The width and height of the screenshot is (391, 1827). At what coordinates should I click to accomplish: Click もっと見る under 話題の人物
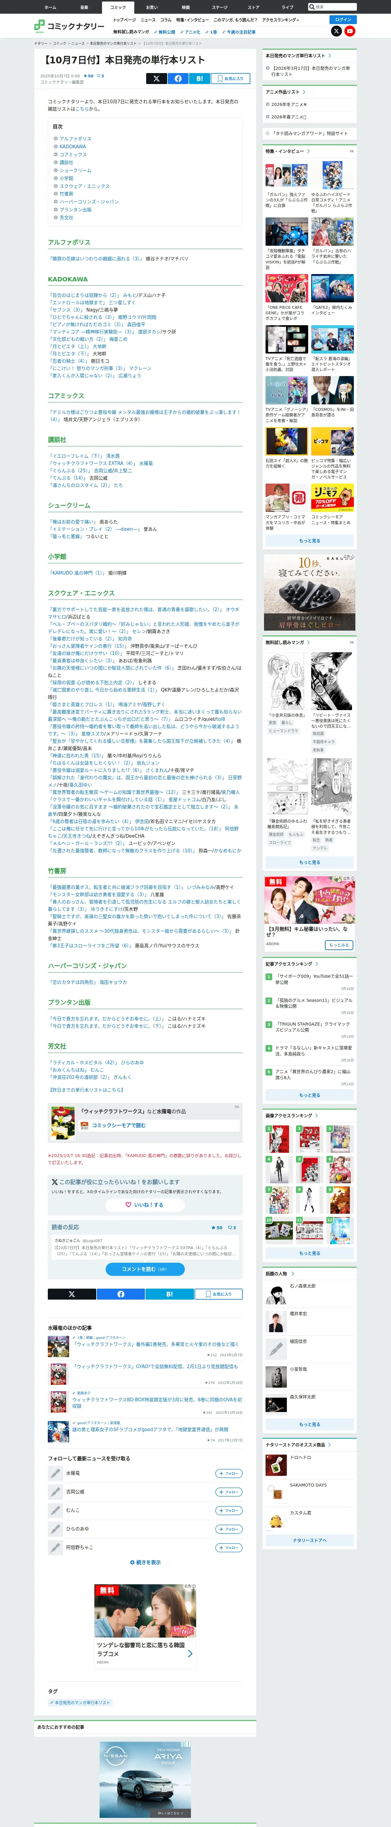point(309,1424)
